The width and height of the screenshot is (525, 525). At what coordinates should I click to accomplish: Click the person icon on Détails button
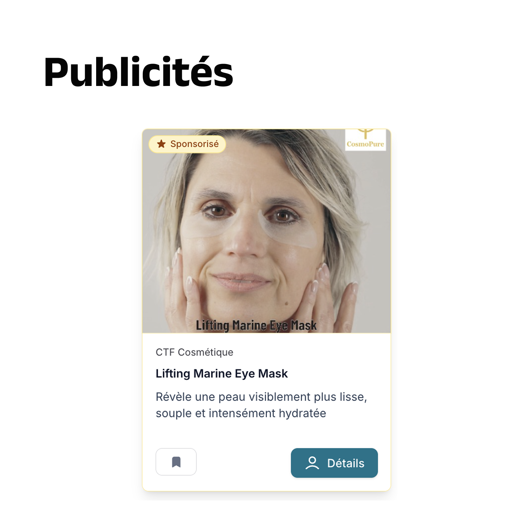[x=312, y=463]
